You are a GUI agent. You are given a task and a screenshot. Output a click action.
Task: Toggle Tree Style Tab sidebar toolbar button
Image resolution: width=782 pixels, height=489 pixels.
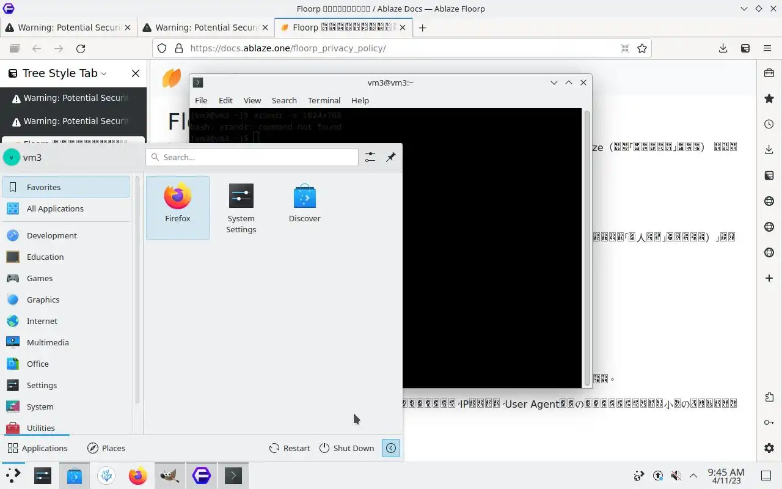pos(745,48)
